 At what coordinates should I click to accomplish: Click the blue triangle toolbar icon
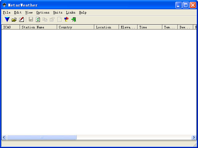pyautogui.click(x=7, y=19)
